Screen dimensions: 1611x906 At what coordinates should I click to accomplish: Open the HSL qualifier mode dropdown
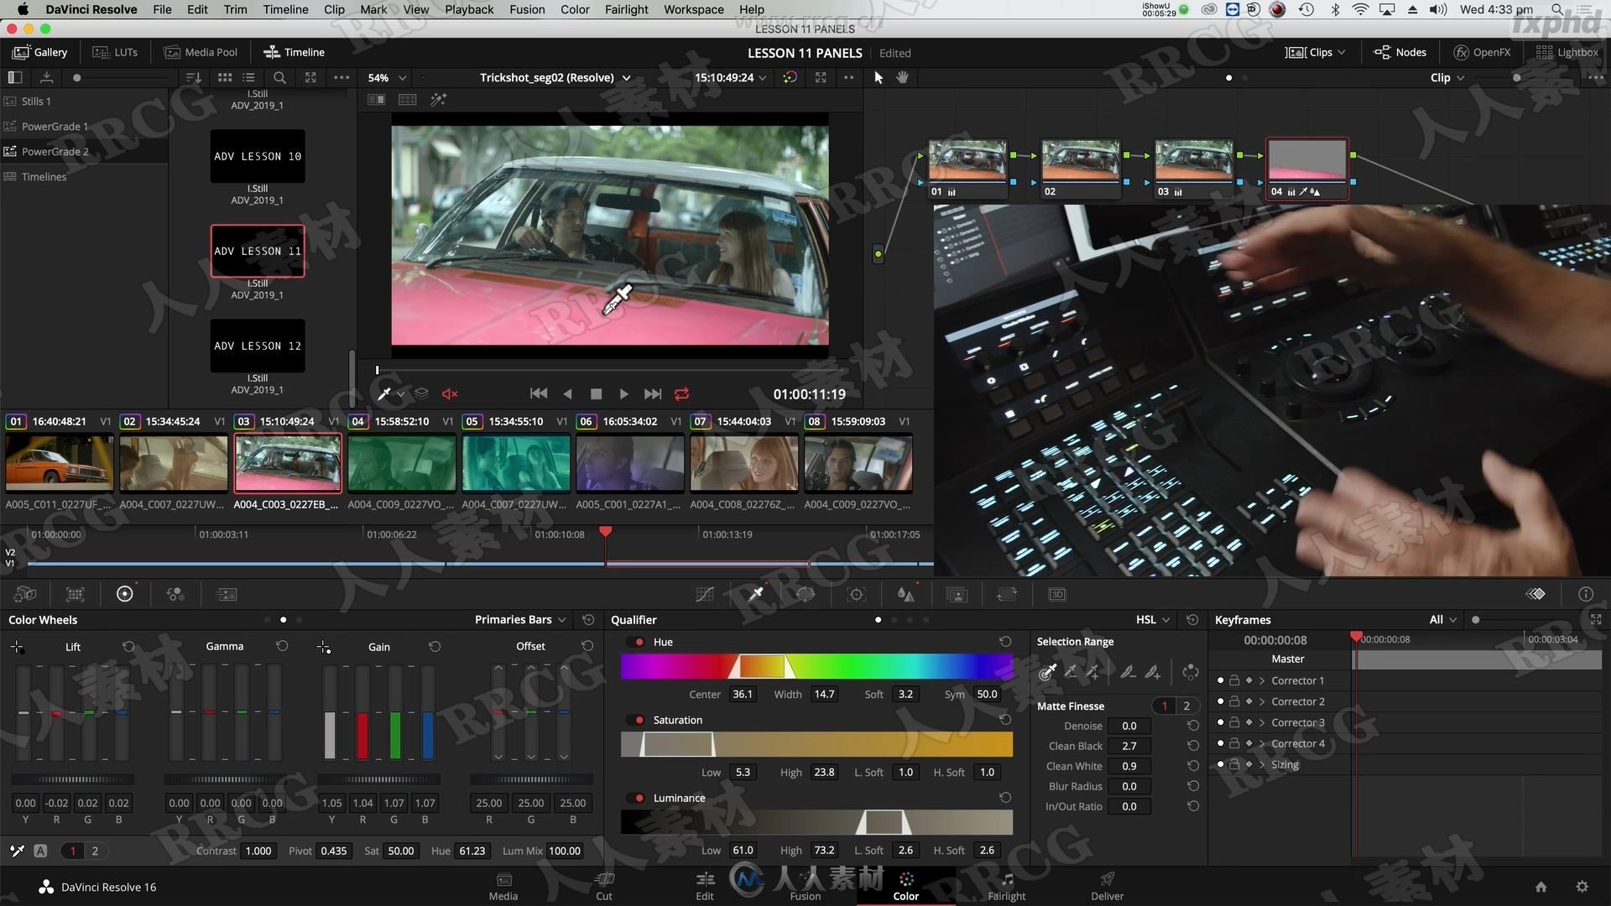1153,619
